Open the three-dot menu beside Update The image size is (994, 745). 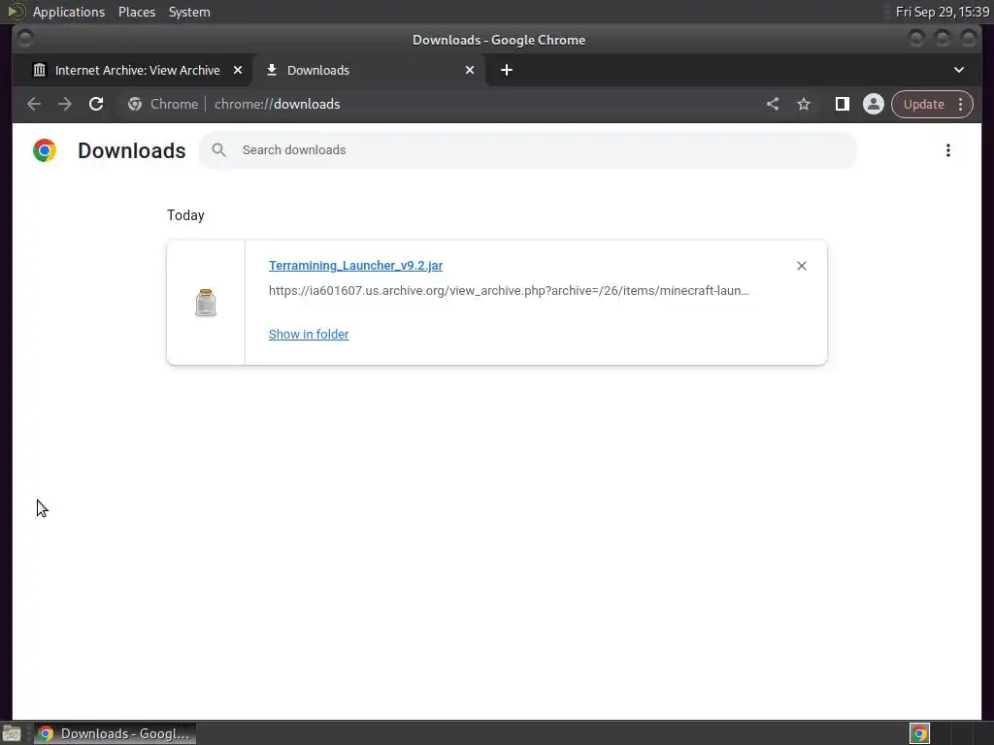[960, 104]
